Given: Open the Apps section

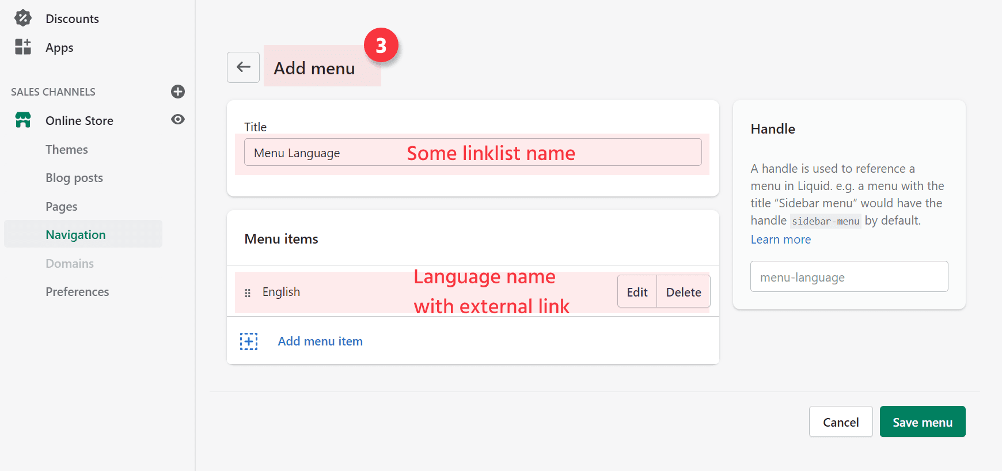Looking at the screenshot, I should point(59,48).
